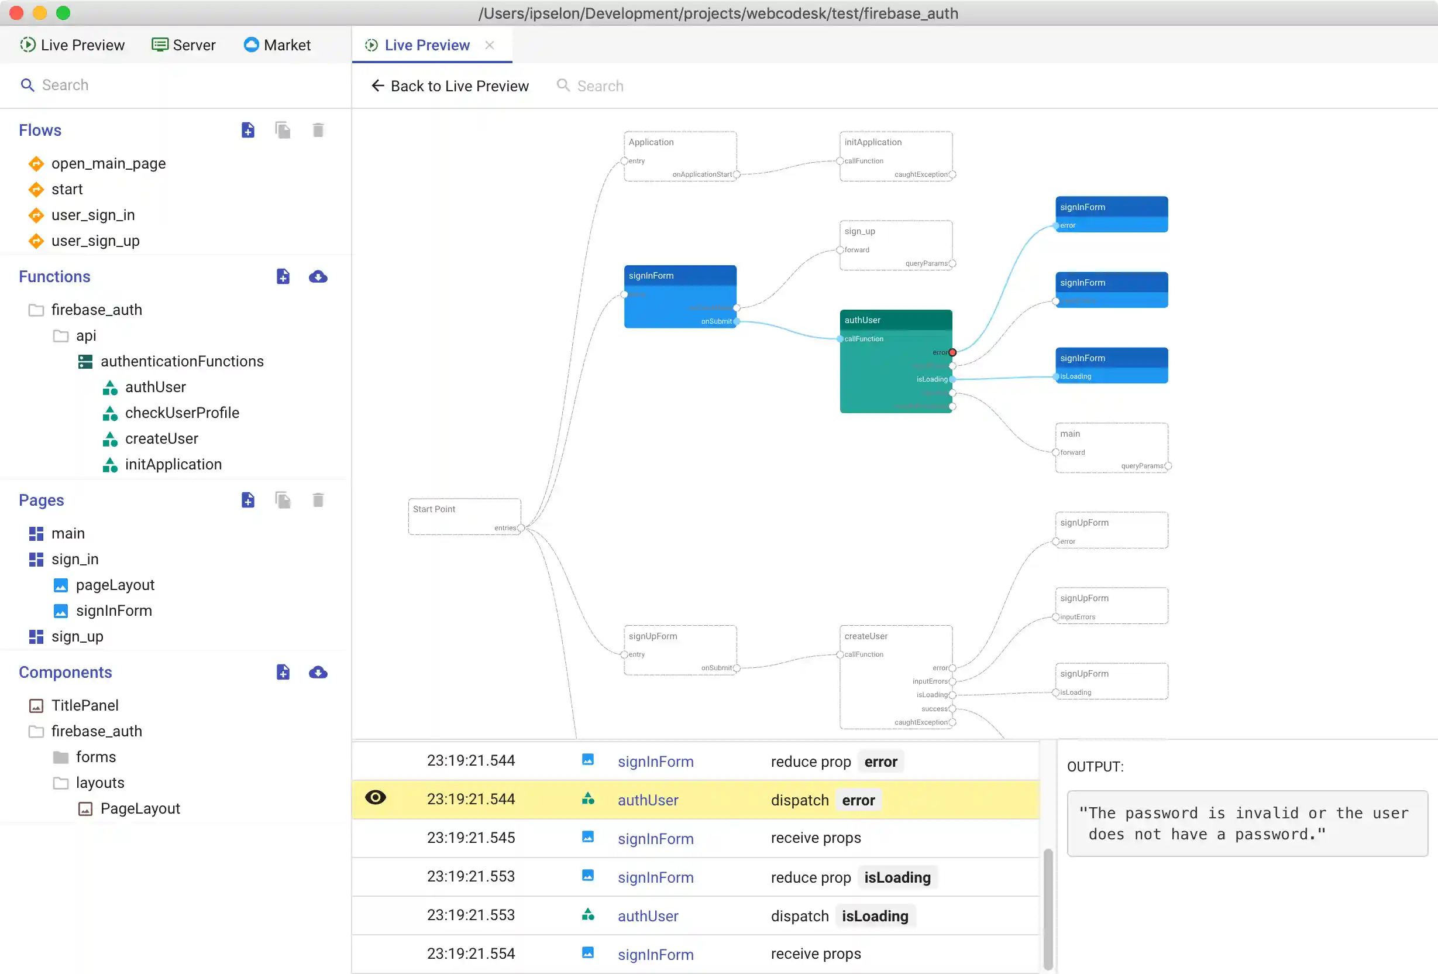Delete the selected flow in Flows section
Image resolution: width=1438 pixels, height=974 pixels.
point(318,130)
